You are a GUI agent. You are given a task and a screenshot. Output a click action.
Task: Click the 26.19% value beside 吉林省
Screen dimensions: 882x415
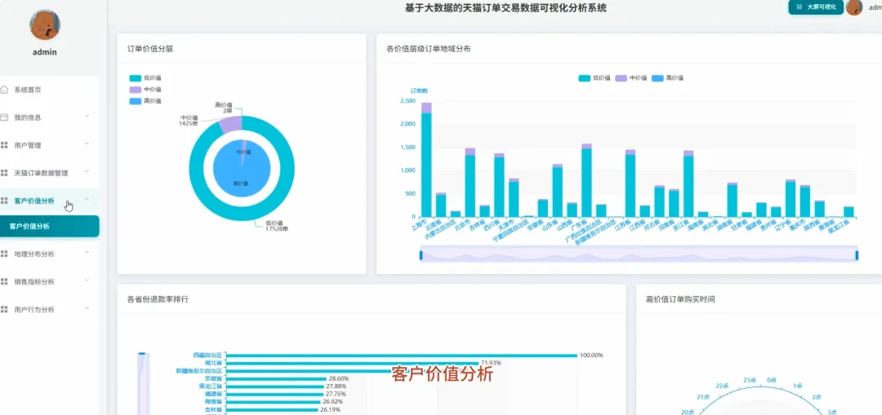pos(330,410)
